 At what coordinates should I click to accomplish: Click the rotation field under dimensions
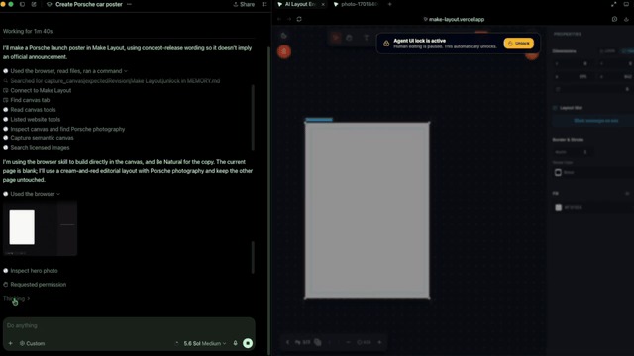592,89
